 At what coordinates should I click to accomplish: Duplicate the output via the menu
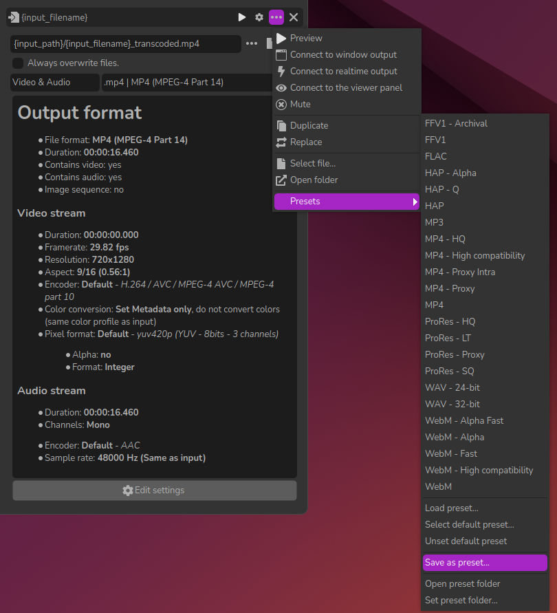tap(309, 126)
